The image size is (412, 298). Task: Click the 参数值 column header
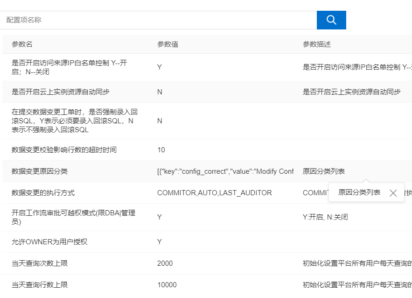tap(168, 44)
